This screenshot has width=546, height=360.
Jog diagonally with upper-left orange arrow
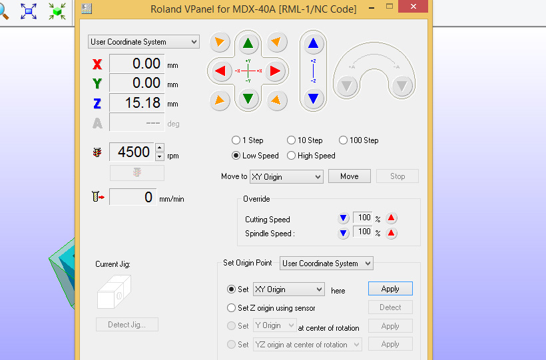coord(220,42)
